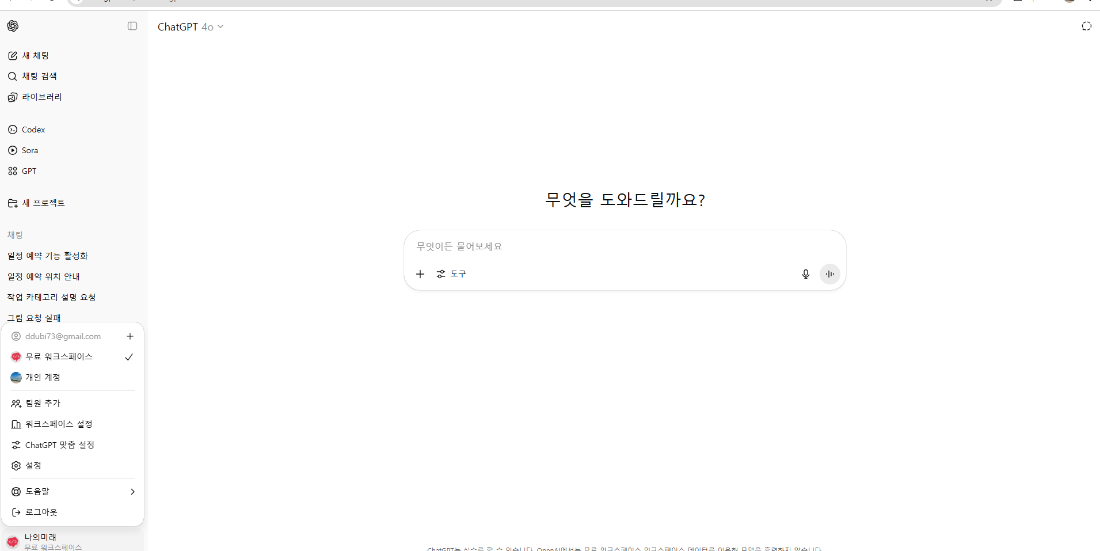Image resolution: width=1100 pixels, height=551 pixels.
Task: Open the 도구 tools menu in composer
Action: pyautogui.click(x=452, y=274)
